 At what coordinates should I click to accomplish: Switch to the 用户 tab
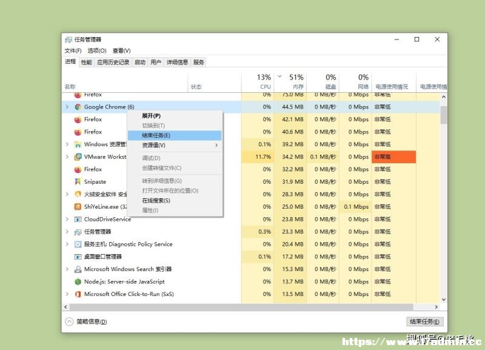click(156, 62)
